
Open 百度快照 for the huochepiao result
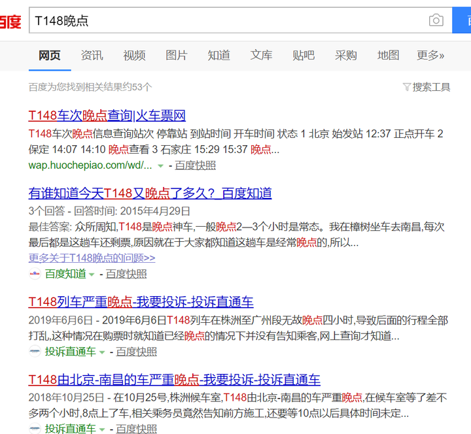[x=195, y=165]
